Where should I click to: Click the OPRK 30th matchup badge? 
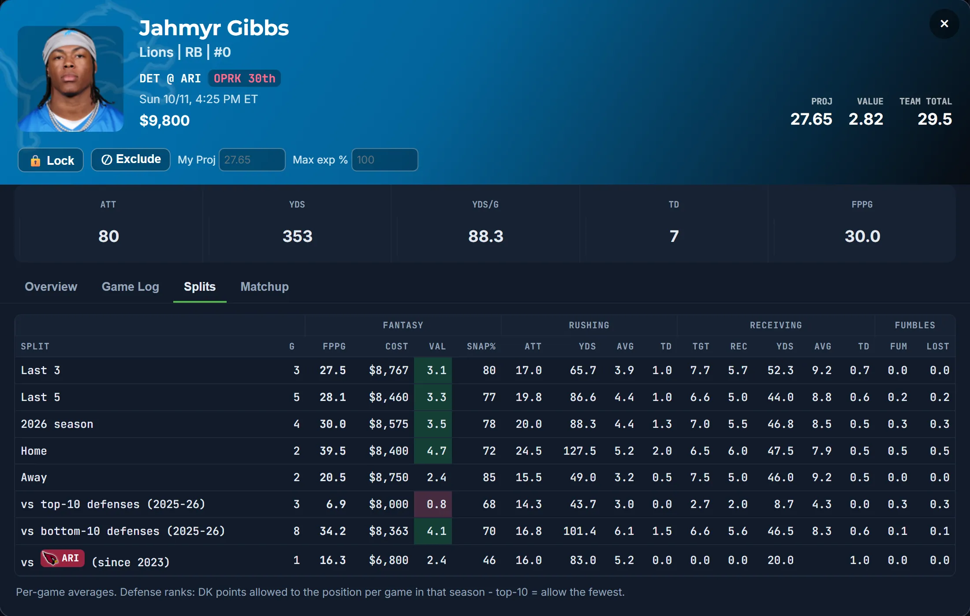244,78
